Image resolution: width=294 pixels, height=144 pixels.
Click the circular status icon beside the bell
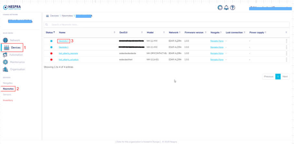click(x=220, y=7)
